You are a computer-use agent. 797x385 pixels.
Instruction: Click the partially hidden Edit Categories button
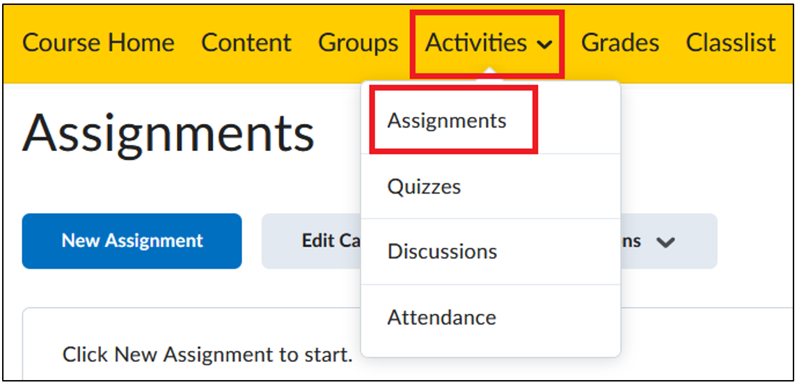pyautogui.click(x=311, y=241)
